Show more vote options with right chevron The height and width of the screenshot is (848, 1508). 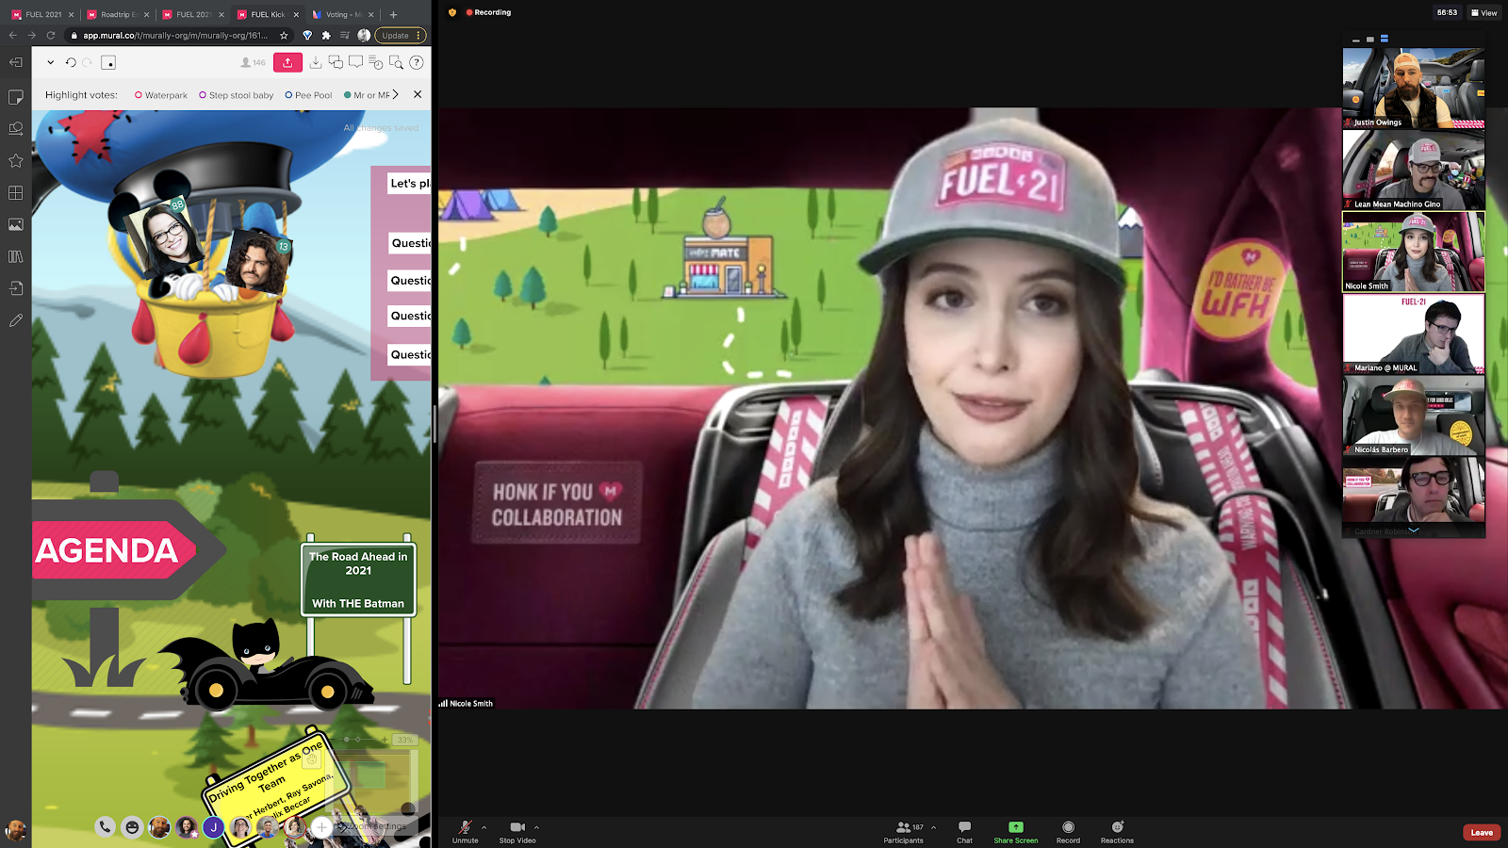tap(396, 94)
